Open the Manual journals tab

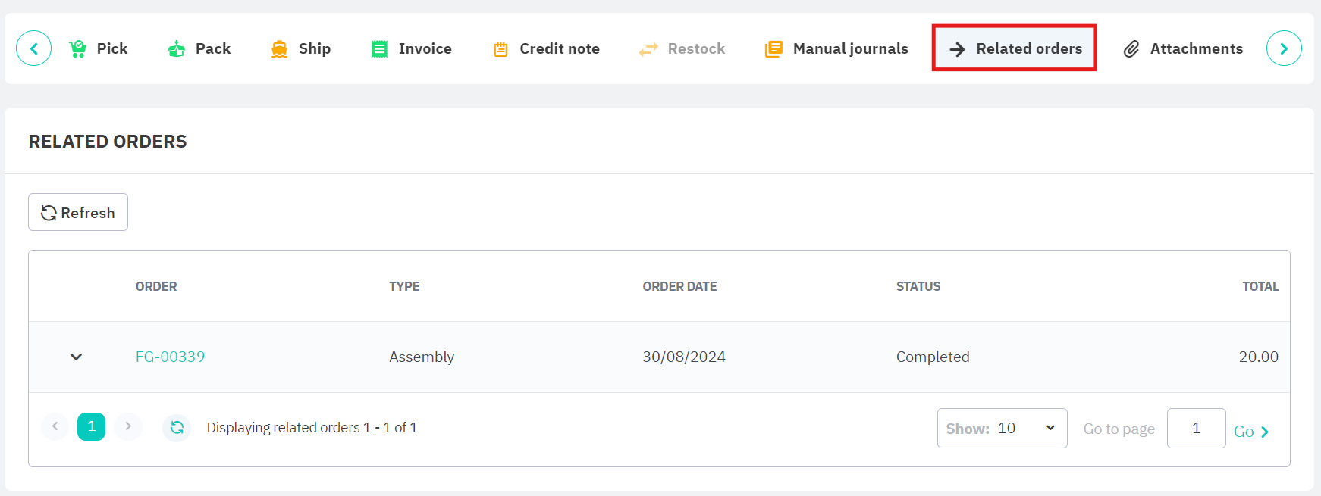(837, 48)
